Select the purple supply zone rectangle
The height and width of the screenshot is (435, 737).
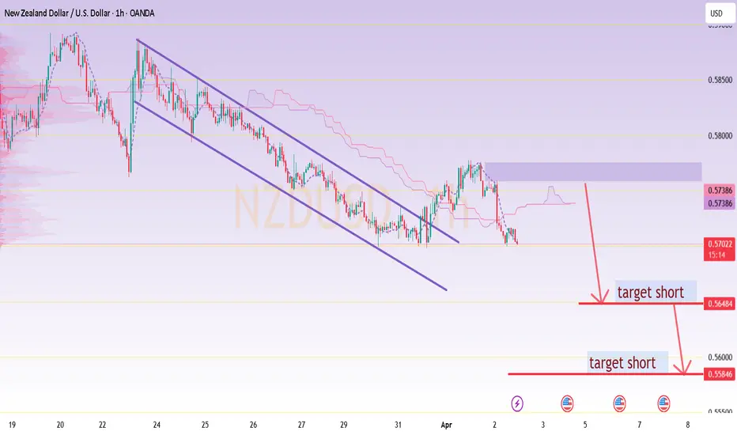(593, 172)
